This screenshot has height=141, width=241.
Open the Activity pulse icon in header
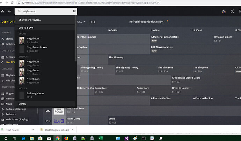tap(224, 11)
